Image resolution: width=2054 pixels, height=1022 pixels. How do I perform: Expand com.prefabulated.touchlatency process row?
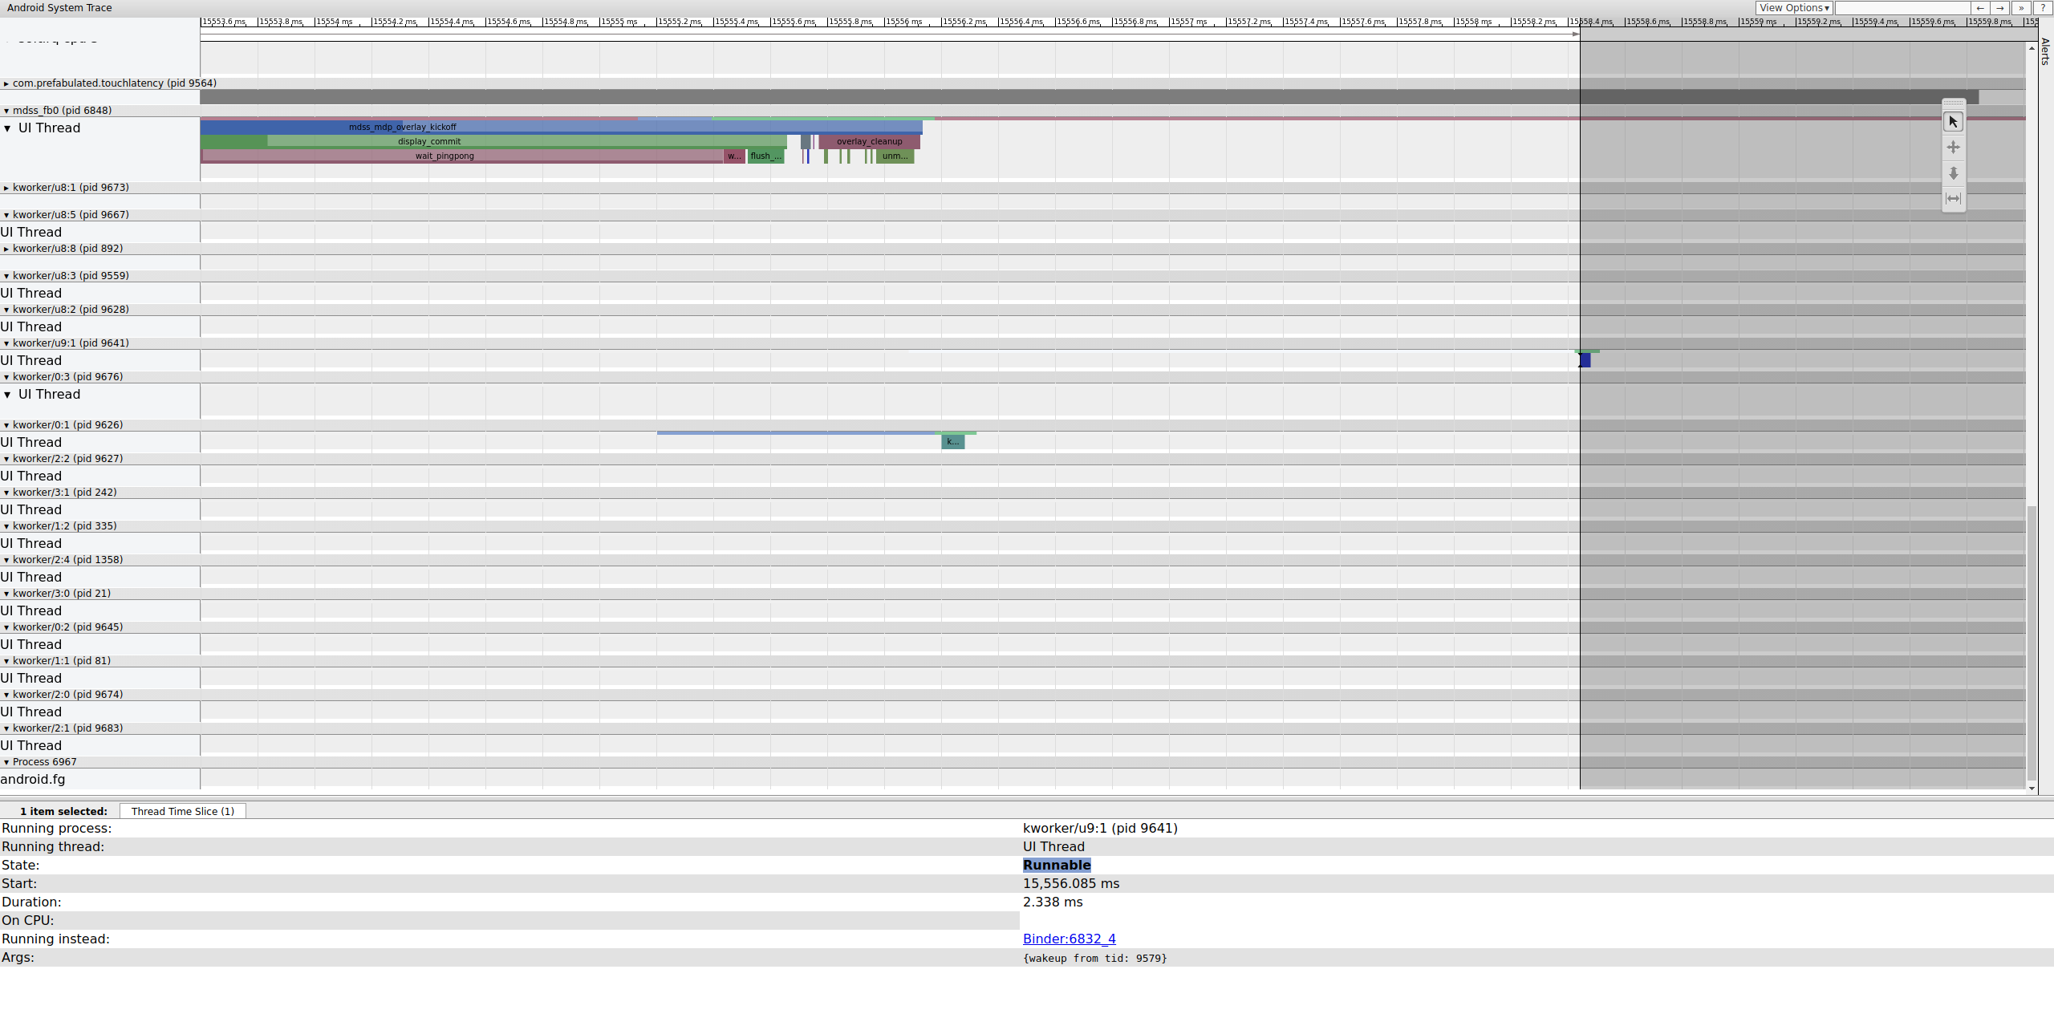6,83
